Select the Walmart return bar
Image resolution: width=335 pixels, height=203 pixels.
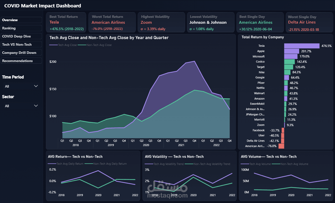tap(286, 93)
